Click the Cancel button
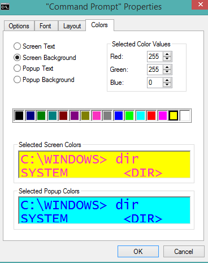 pos(184,251)
